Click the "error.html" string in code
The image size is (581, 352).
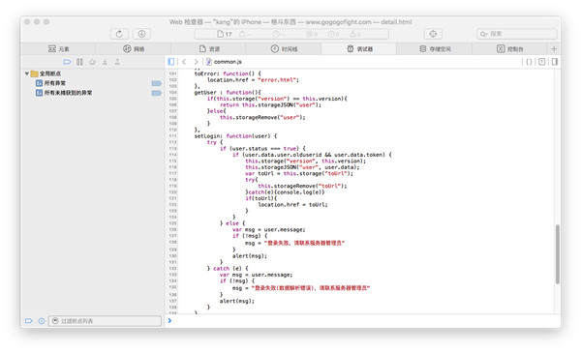point(278,80)
